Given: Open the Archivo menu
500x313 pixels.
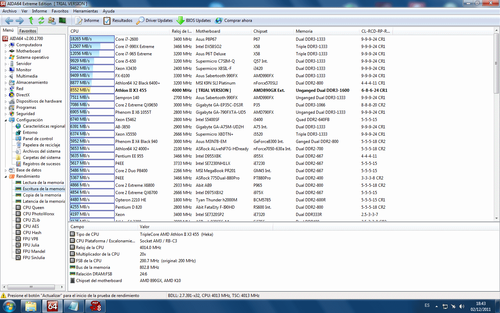Looking at the screenshot, I should [x=9, y=11].
